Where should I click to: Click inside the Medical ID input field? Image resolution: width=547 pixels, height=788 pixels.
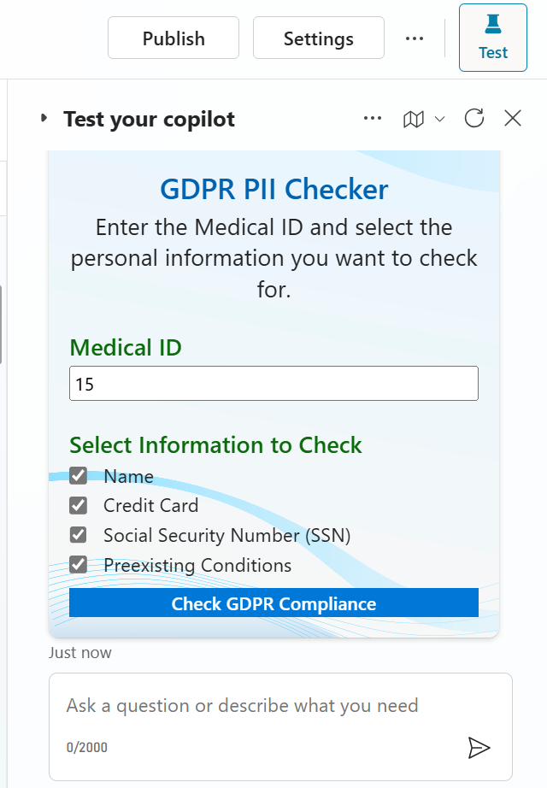click(273, 383)
